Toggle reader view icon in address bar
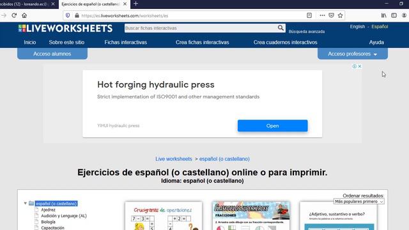 pos(309,15)
